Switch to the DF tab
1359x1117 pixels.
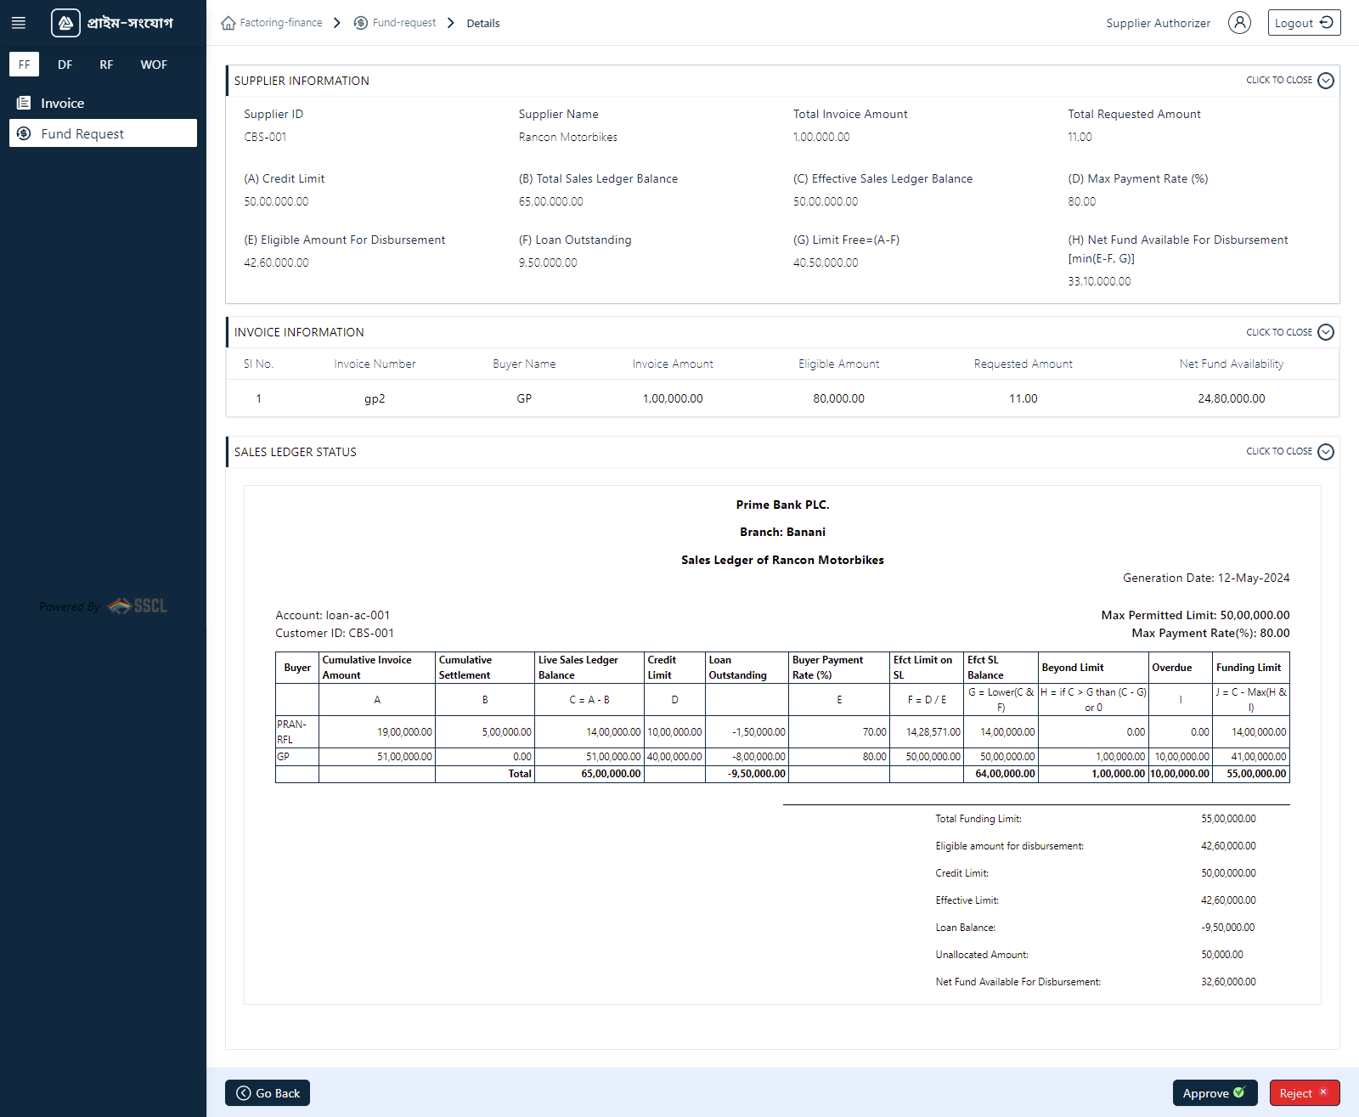point(65,65)
